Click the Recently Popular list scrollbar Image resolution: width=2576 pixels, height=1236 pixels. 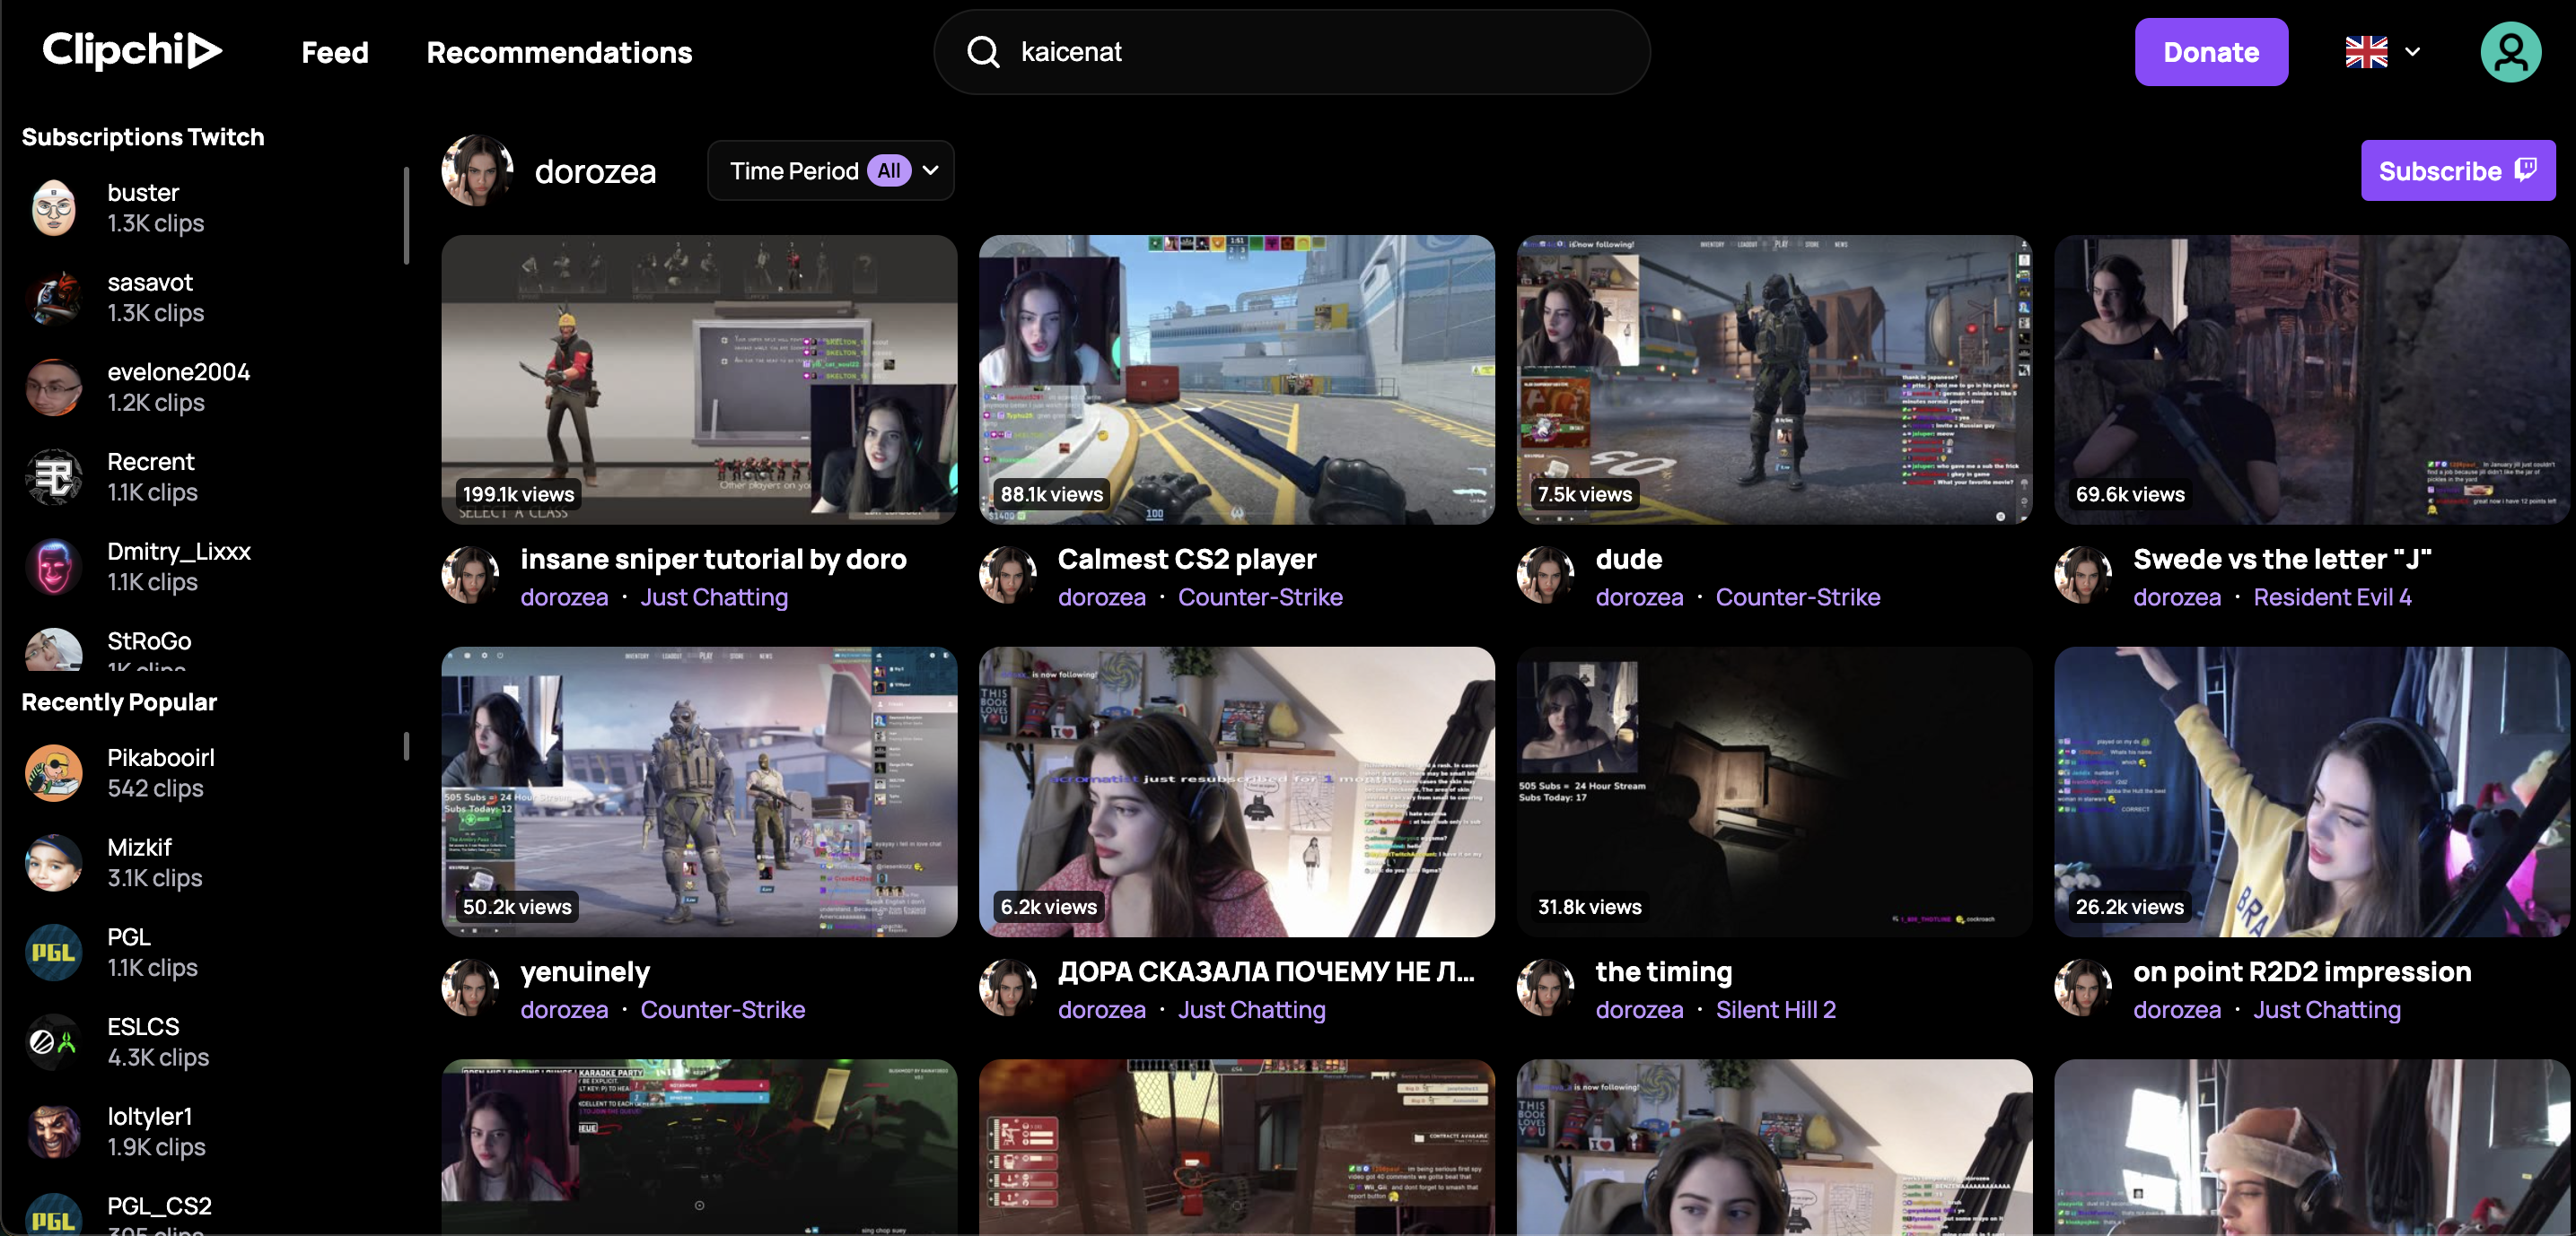click(x=406, y=745)
